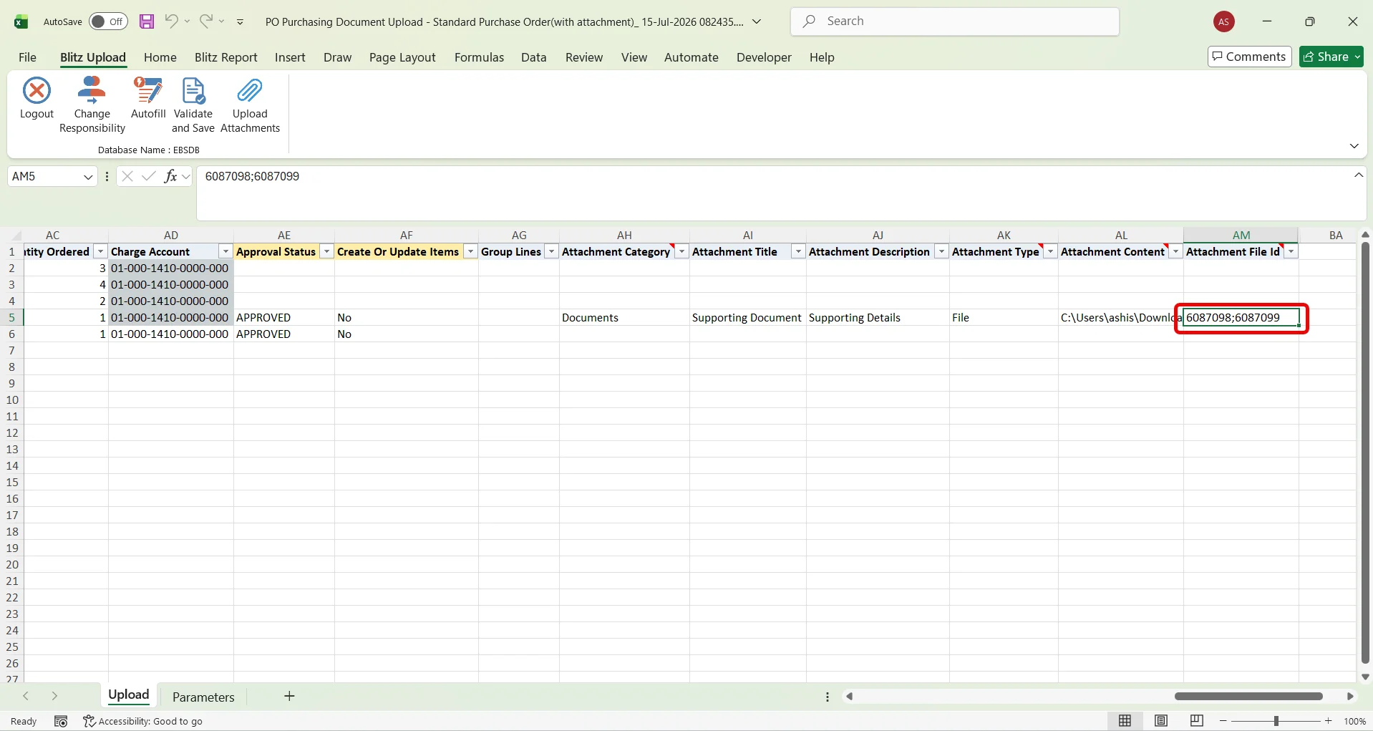This screenshot has width=1373, height=731.
Task: Click the formula bar text 6087098;6087099
Action: (252, 176)
